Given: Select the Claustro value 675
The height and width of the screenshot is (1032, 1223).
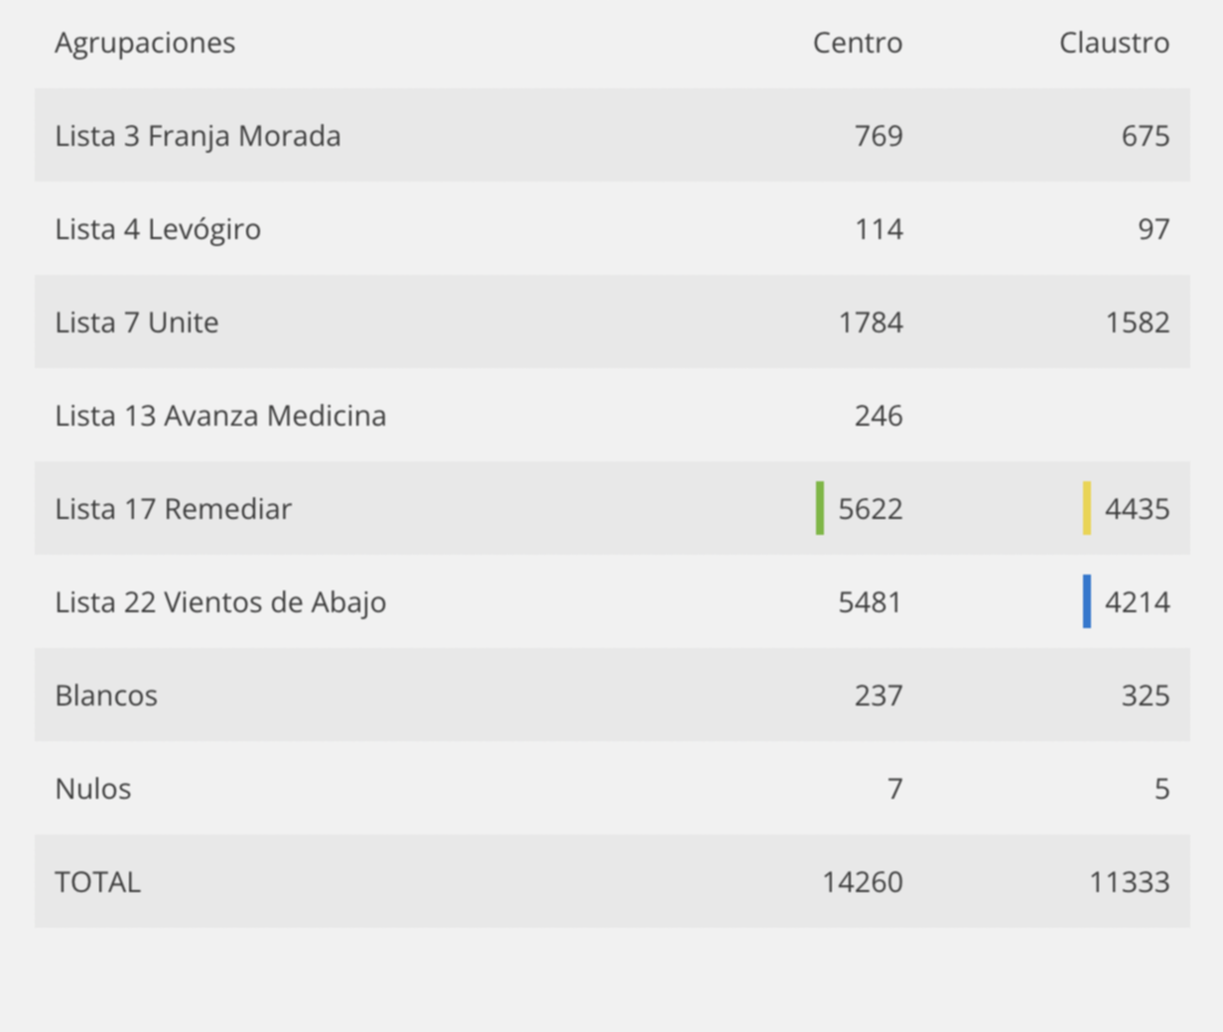Looking at the screenshot, I should pos(1146,136).
